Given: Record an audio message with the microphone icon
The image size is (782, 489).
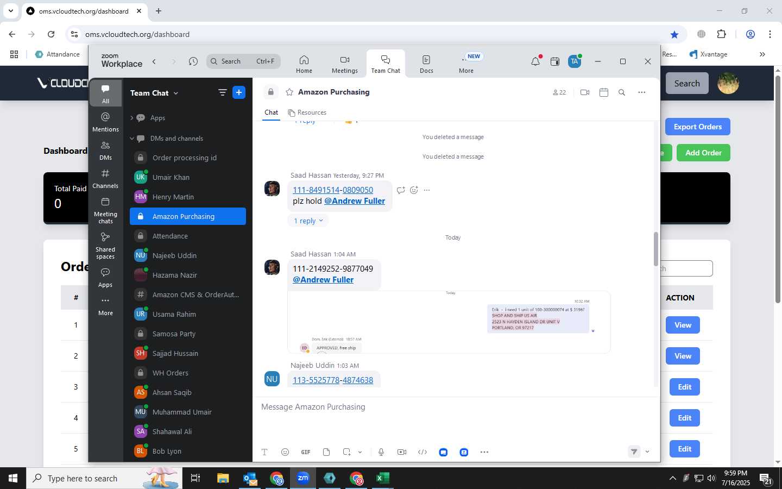Looking at the screenshot, I should point(381,452).
